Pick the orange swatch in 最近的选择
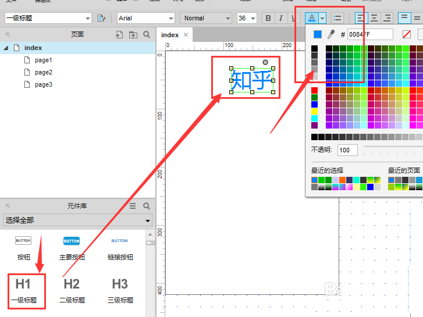The height and width of the screenshot is (317, 423). pyautogui.click(x=343, y=180)
